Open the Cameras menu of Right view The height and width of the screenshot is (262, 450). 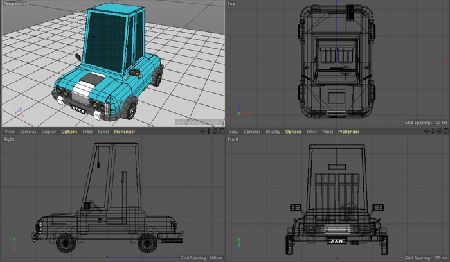click(28, 132)
